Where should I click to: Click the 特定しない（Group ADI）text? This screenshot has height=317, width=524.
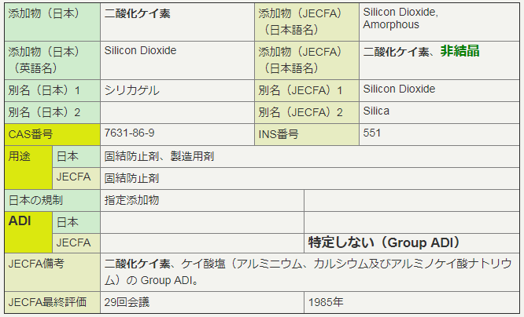point(384,242)
